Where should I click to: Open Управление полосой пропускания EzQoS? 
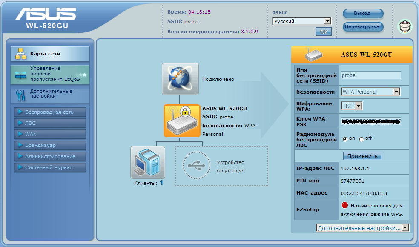tap(50, 75)
